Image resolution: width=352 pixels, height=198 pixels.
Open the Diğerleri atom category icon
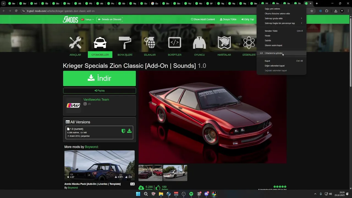249,43
